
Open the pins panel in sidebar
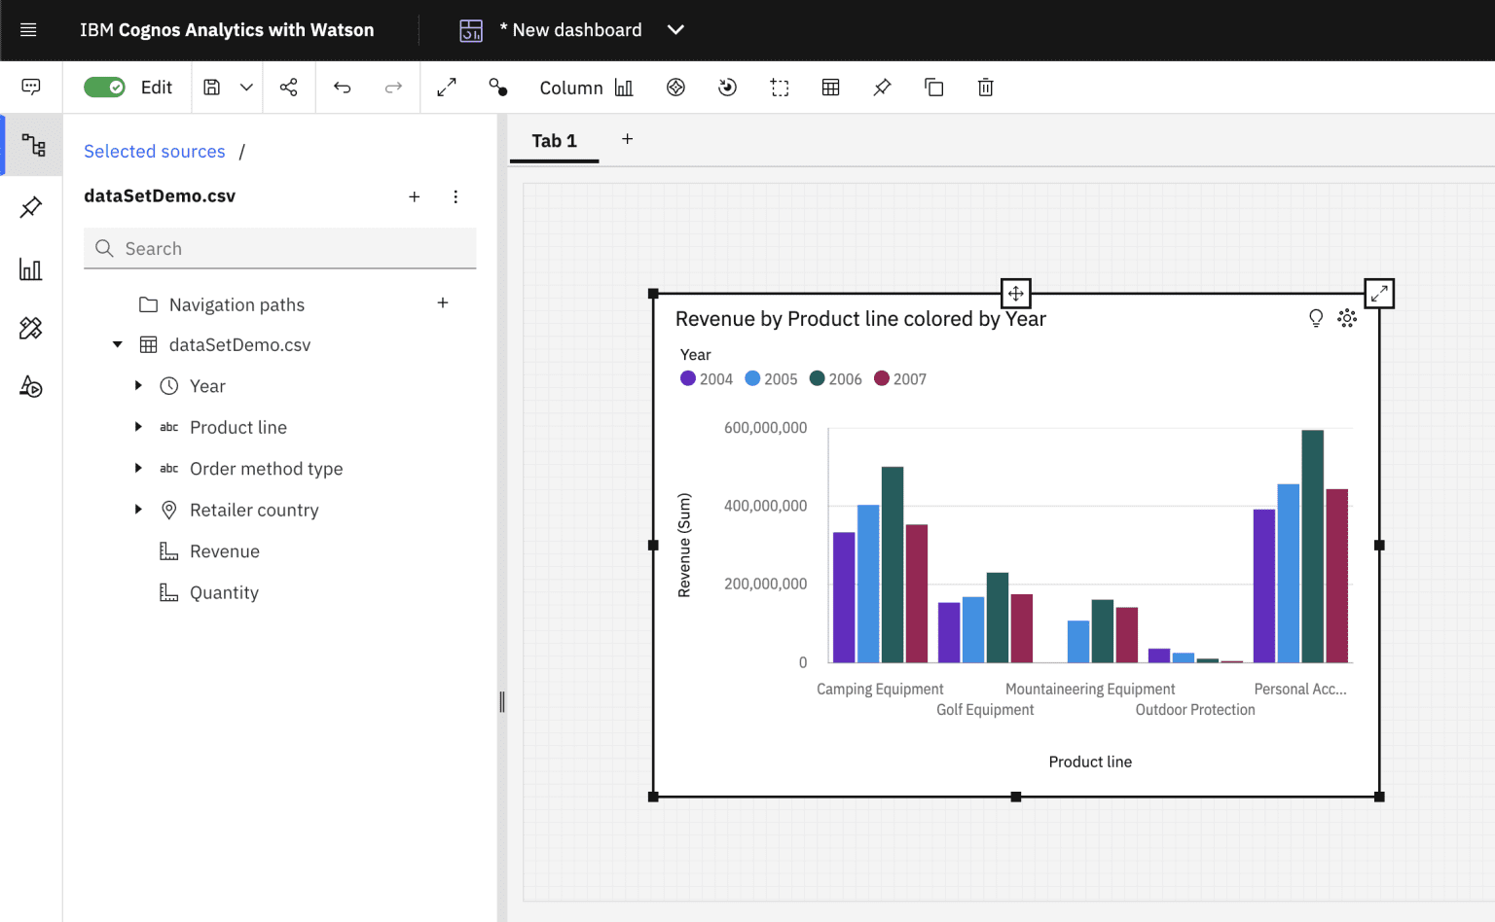[31, 207]
